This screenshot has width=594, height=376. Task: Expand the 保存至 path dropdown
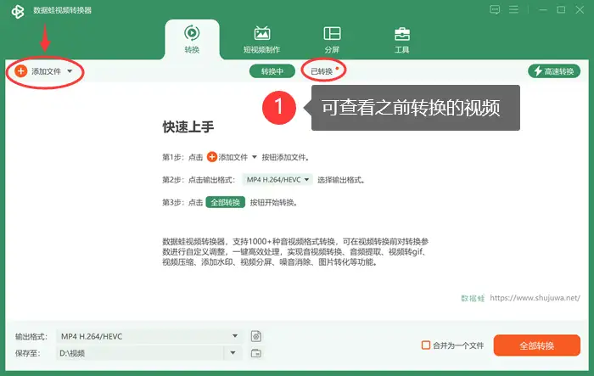coord(233,353)
